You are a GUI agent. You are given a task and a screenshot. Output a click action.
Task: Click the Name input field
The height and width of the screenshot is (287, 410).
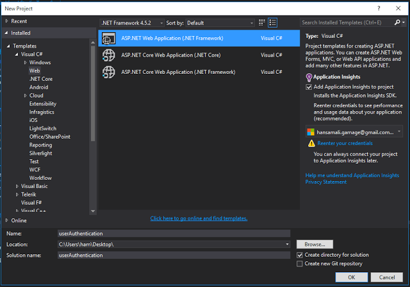174,234
